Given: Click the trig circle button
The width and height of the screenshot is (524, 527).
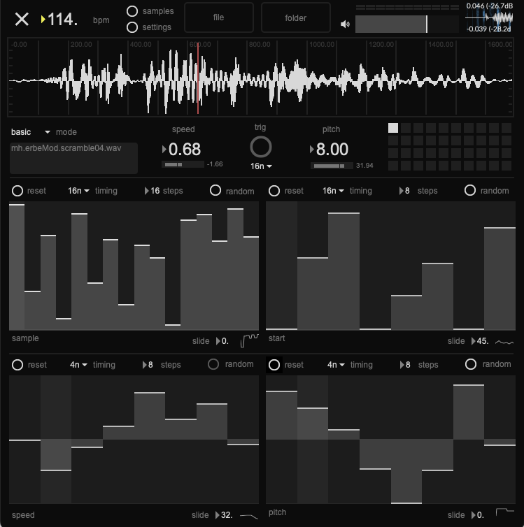Looking at the screenshot, I should click(261, 147).
